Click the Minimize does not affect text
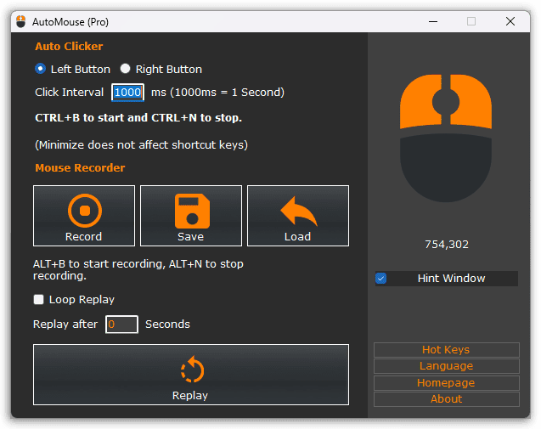The height and width of the screenshot is (429, 541). coord(142,145)
